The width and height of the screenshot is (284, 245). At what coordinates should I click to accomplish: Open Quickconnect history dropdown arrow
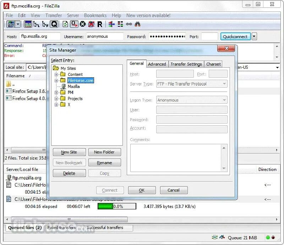pos(254,37)
